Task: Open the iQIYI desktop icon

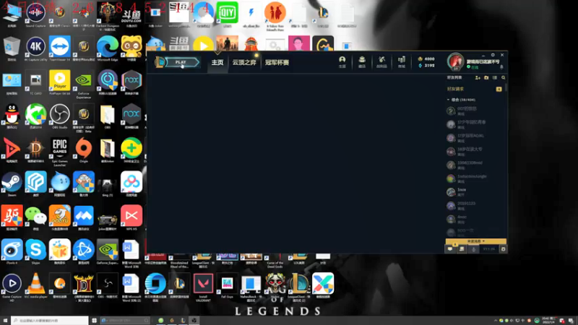Action: coord(227,14)
